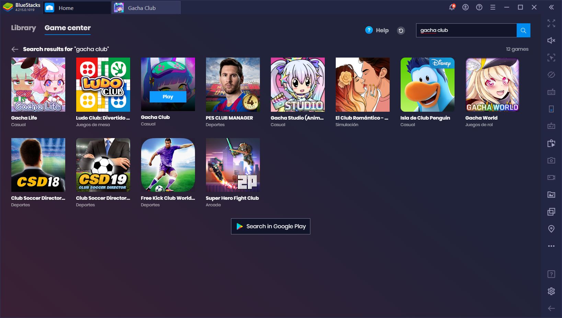Screen dimensions: 562x318
Task: Click the help question mark in title bar
Action: [x=479, y=7]
